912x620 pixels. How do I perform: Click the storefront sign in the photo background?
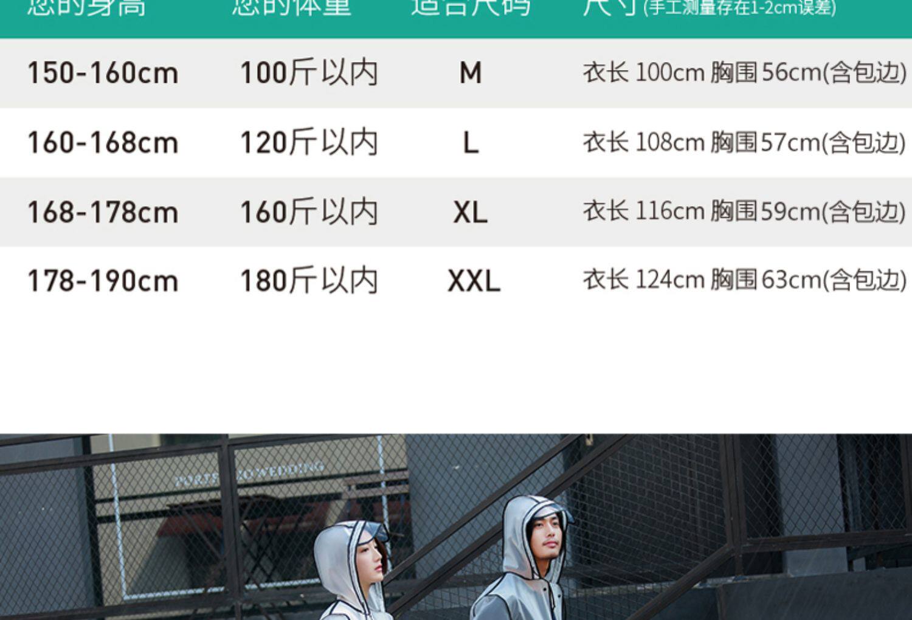point(249,474)
